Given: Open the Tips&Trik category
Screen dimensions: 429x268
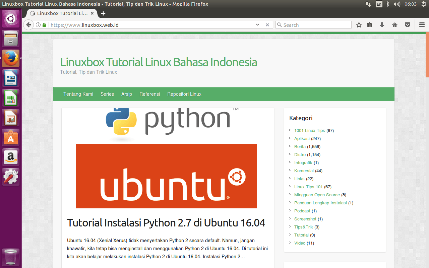Looking at the screenshot, I should pos(304,227).
